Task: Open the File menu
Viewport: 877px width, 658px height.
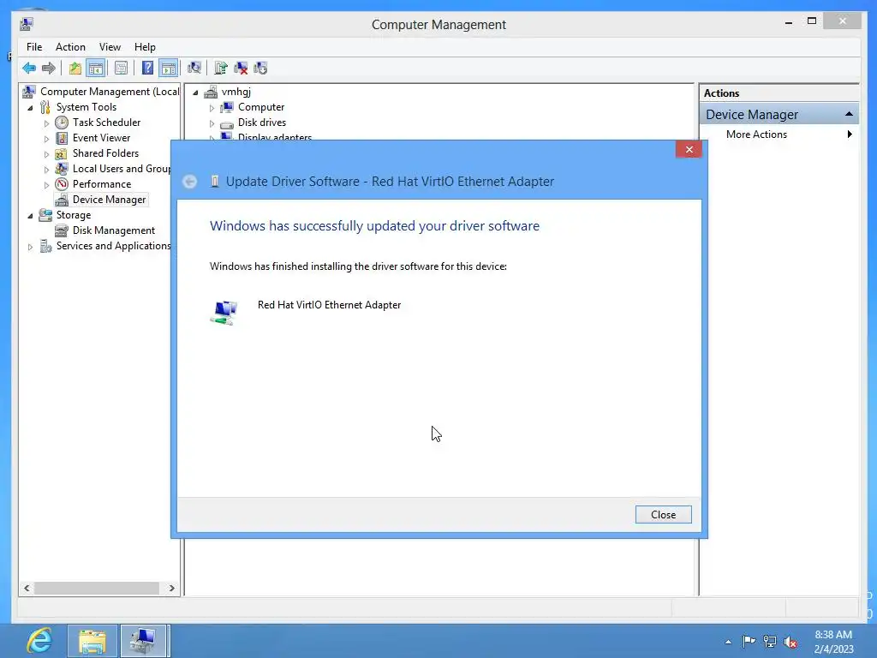Action: click(x=34, y=47)
